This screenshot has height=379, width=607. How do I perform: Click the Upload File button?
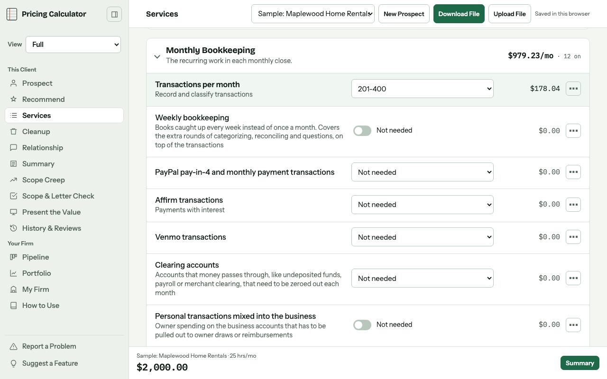pyautogui.click(x=510, y=14)
